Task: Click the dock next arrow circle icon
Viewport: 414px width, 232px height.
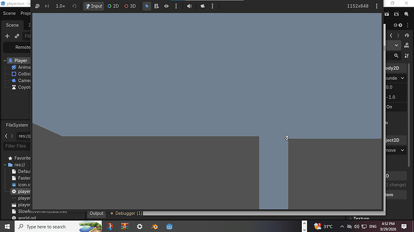Action: coord(400,25)
